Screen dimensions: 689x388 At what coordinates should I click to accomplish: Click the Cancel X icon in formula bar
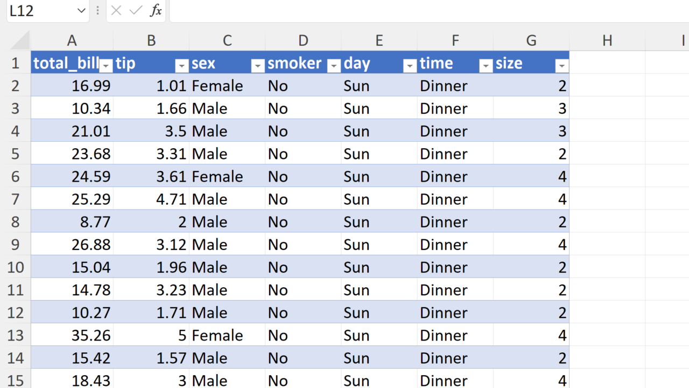(116, 11)
